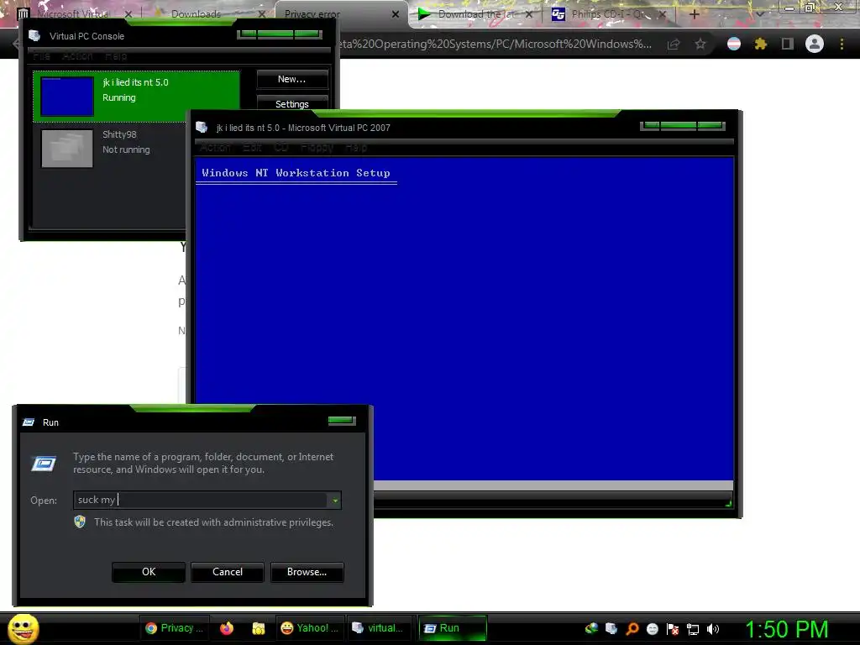Click the Yahoo! taskbar button
Viewport: 860px width, 645px height.
pos(310,628)
